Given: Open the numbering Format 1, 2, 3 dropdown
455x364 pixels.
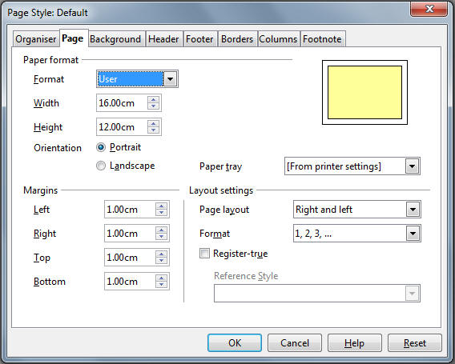Looking at the screenshot, I should (357, 234).
